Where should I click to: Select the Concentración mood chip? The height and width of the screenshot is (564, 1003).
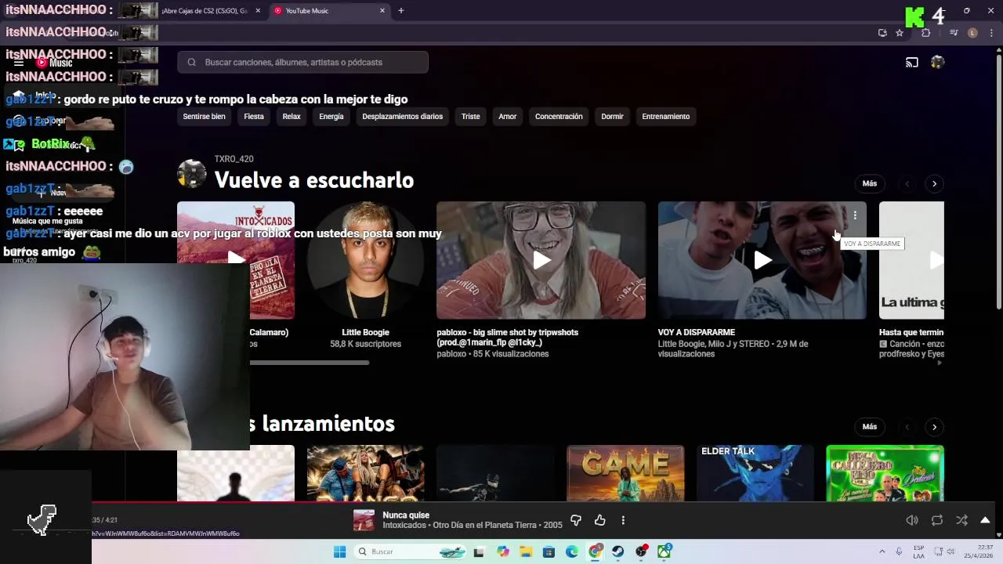click(559, 116)
